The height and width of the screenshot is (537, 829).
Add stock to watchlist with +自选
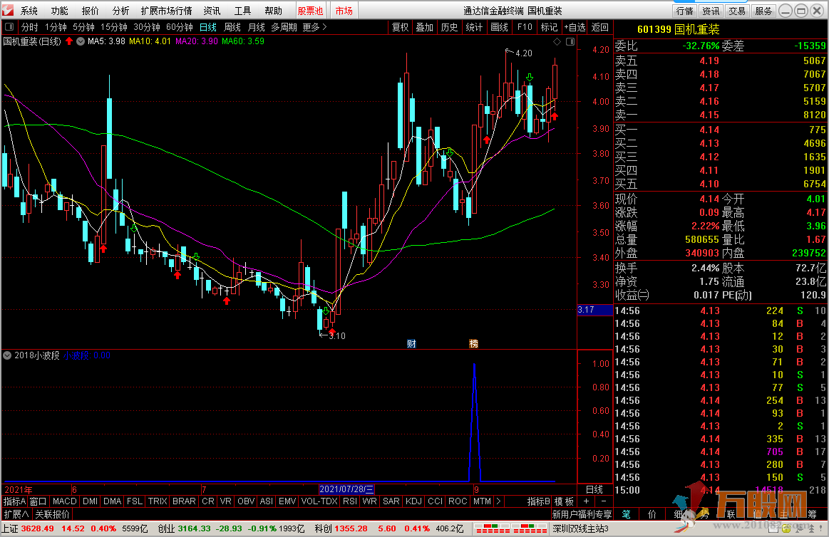click(x=575, y=27)
